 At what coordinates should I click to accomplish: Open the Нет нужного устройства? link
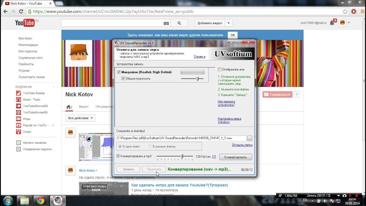[226, 103]
